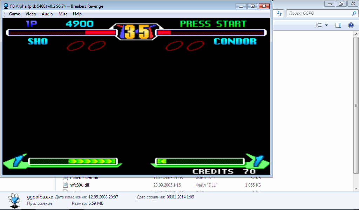Click the change view list icon
The height and width of the screenshot is (210, 359).
click(319, 25)
